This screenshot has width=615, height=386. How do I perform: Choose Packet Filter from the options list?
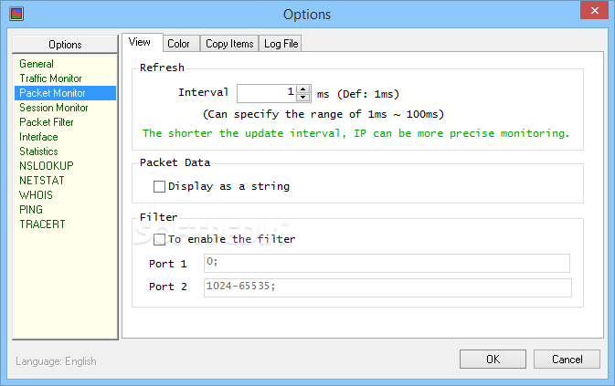tap(47, 122)
